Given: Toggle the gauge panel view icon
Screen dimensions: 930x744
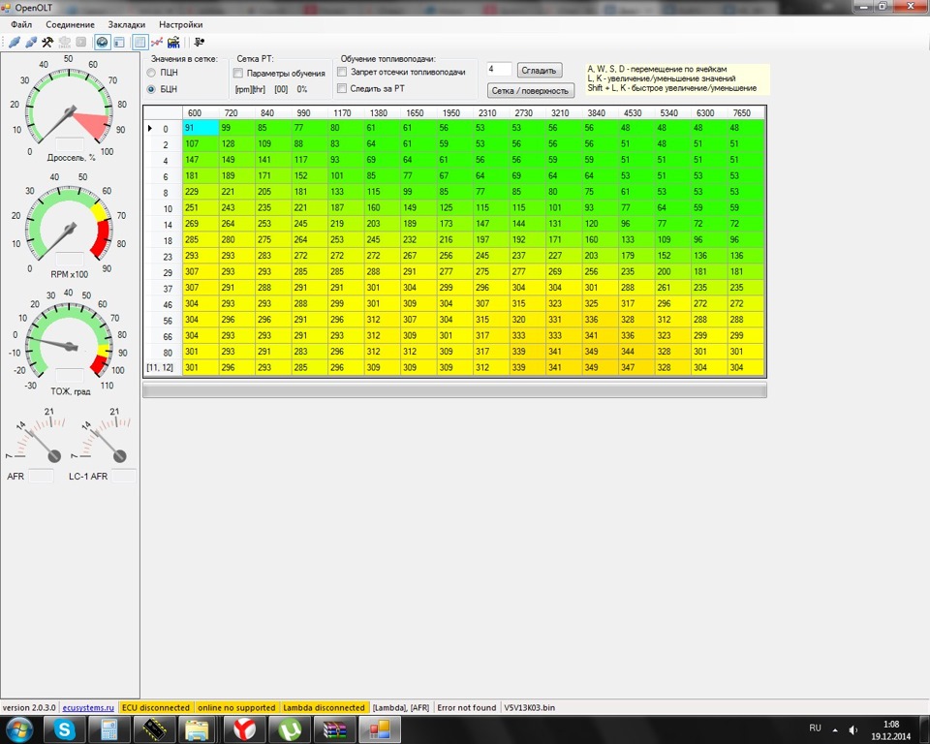Looking at the screenshot, I should click(102, 43).
